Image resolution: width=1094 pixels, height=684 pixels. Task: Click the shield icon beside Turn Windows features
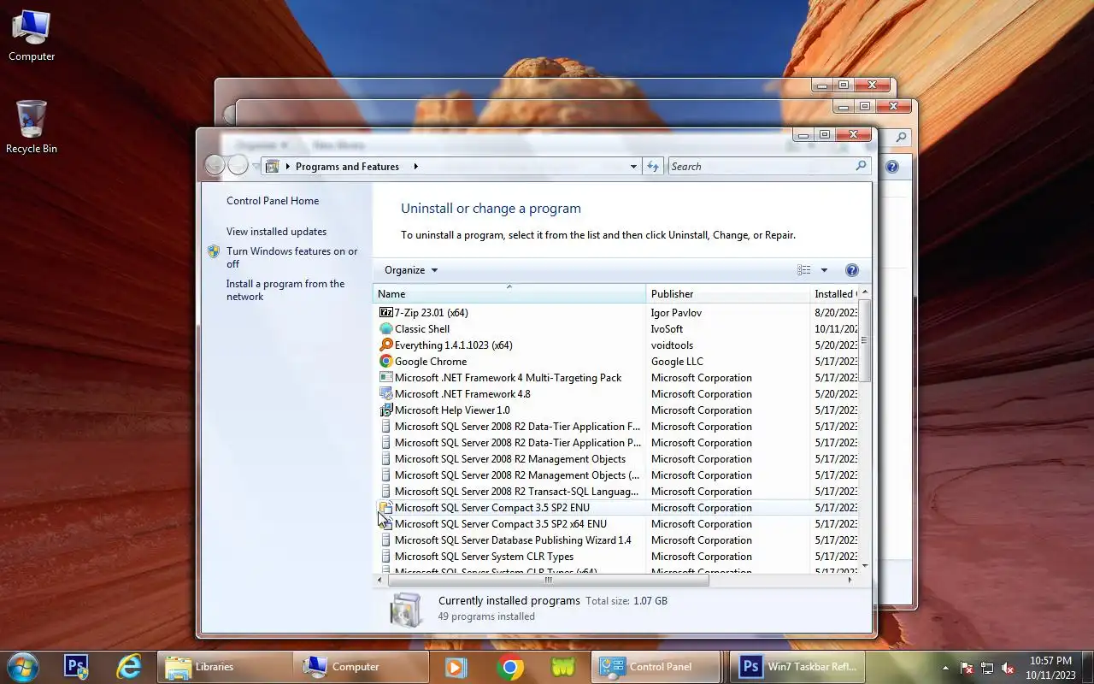(214, 251)
